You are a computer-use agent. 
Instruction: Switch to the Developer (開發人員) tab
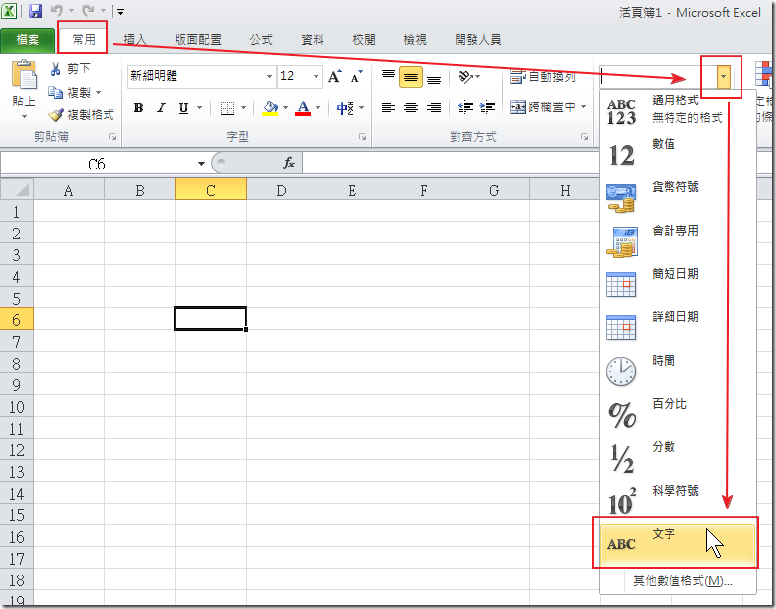point(478,40)
